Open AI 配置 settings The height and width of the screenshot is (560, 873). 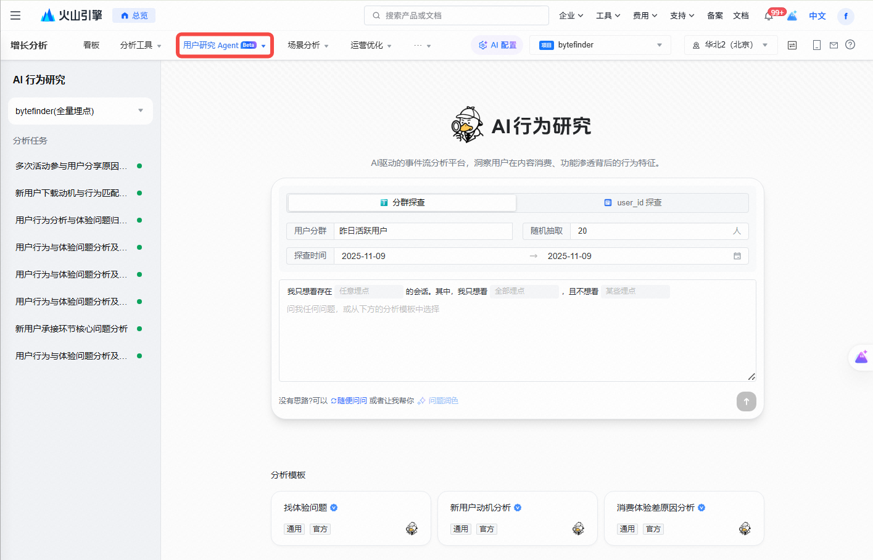(497, 45)
